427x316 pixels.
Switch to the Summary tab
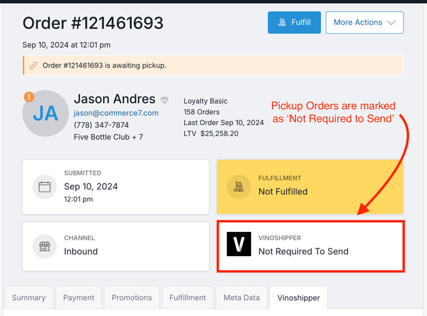(29, 298)
